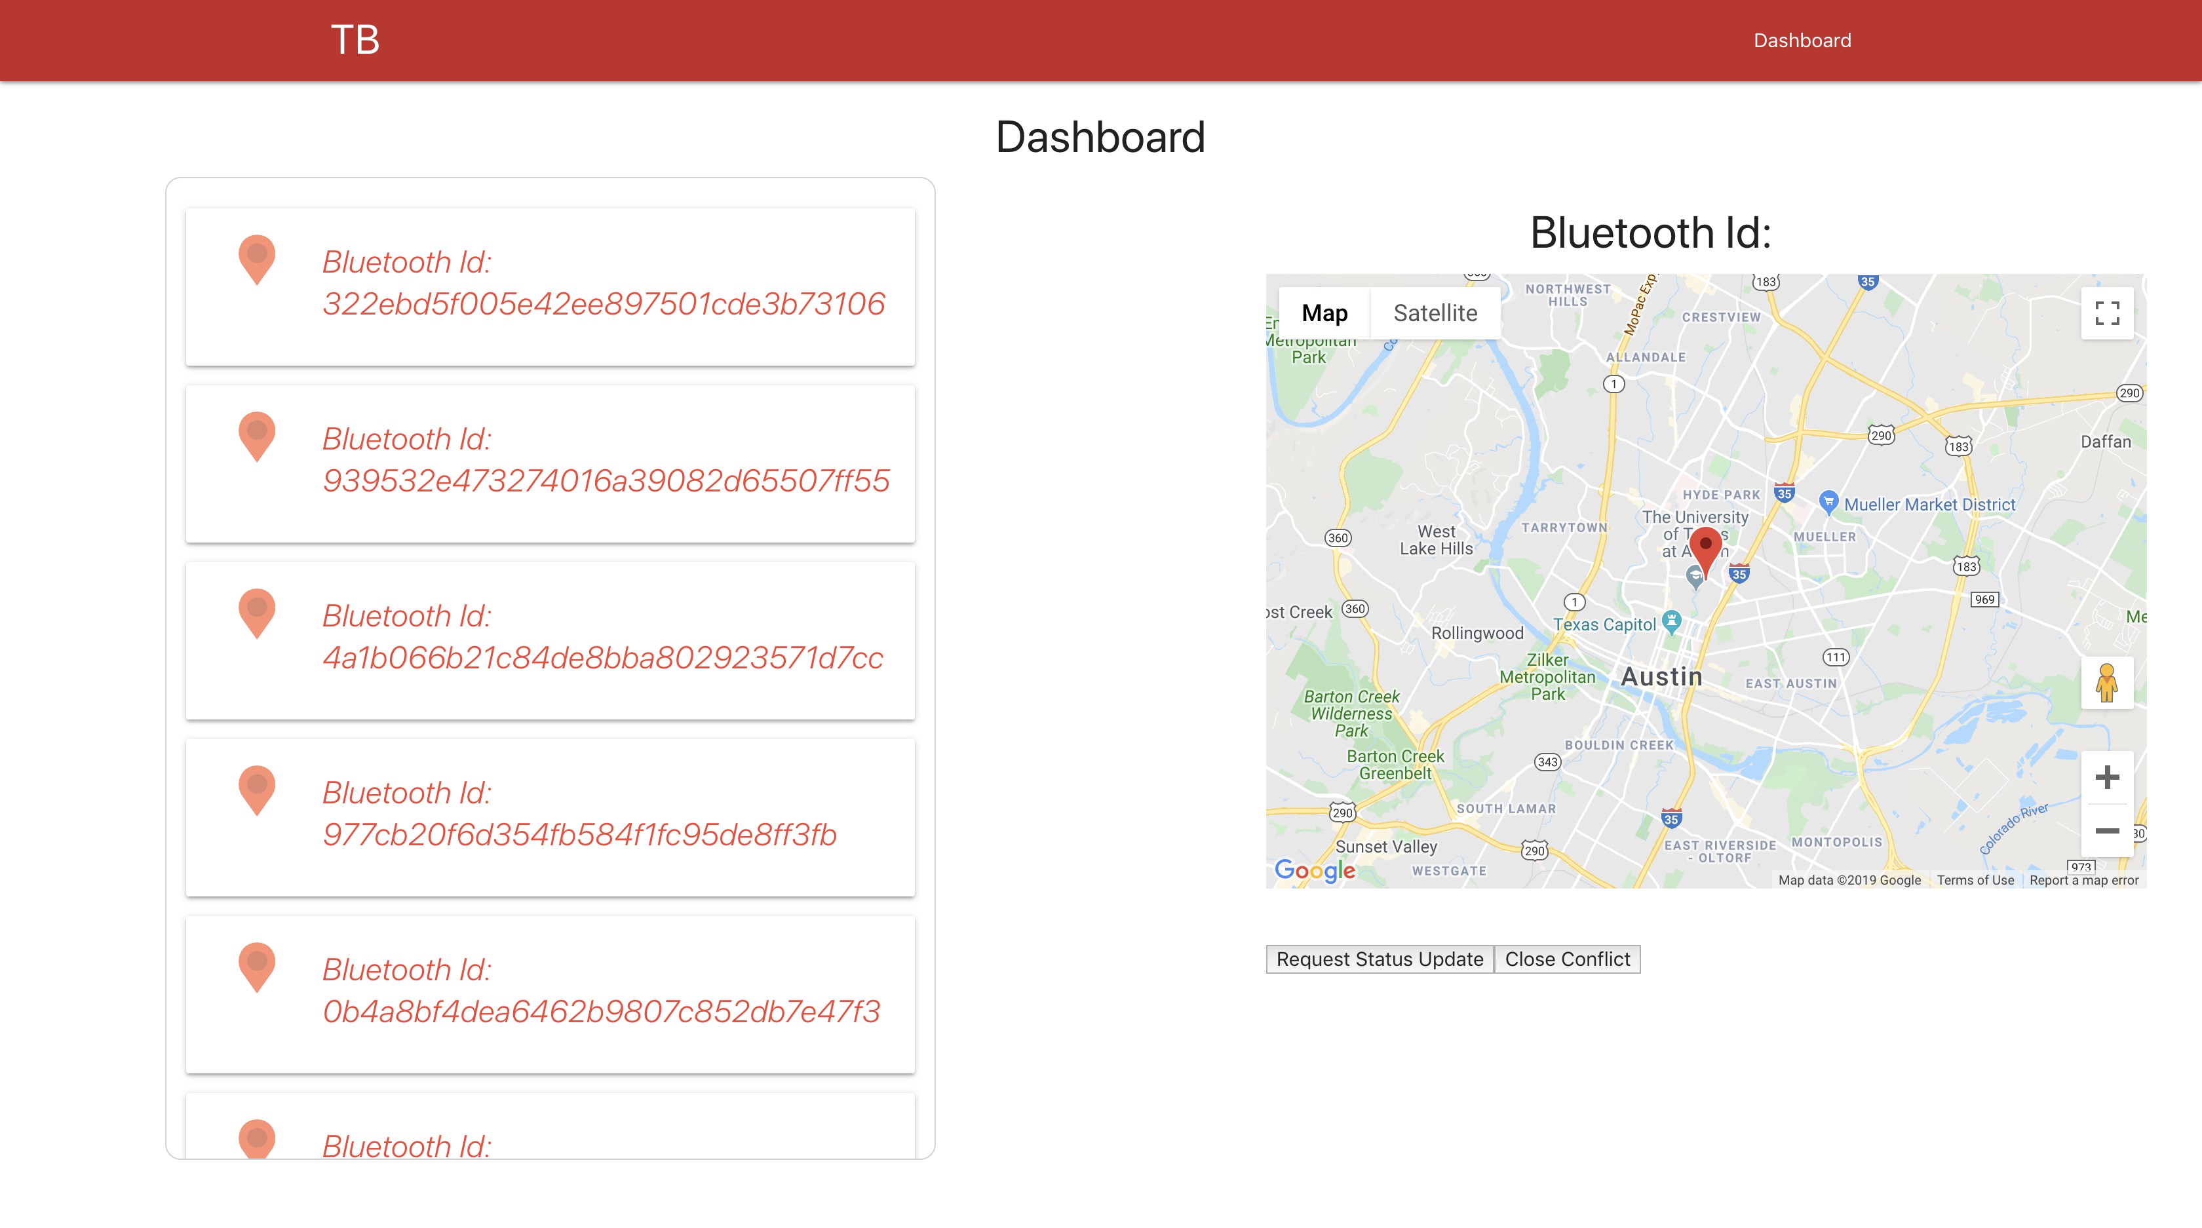The width and height of the screenshot is (2202, 1228).
Task: Switch map to Satellite view
Action: point(1435,313)
